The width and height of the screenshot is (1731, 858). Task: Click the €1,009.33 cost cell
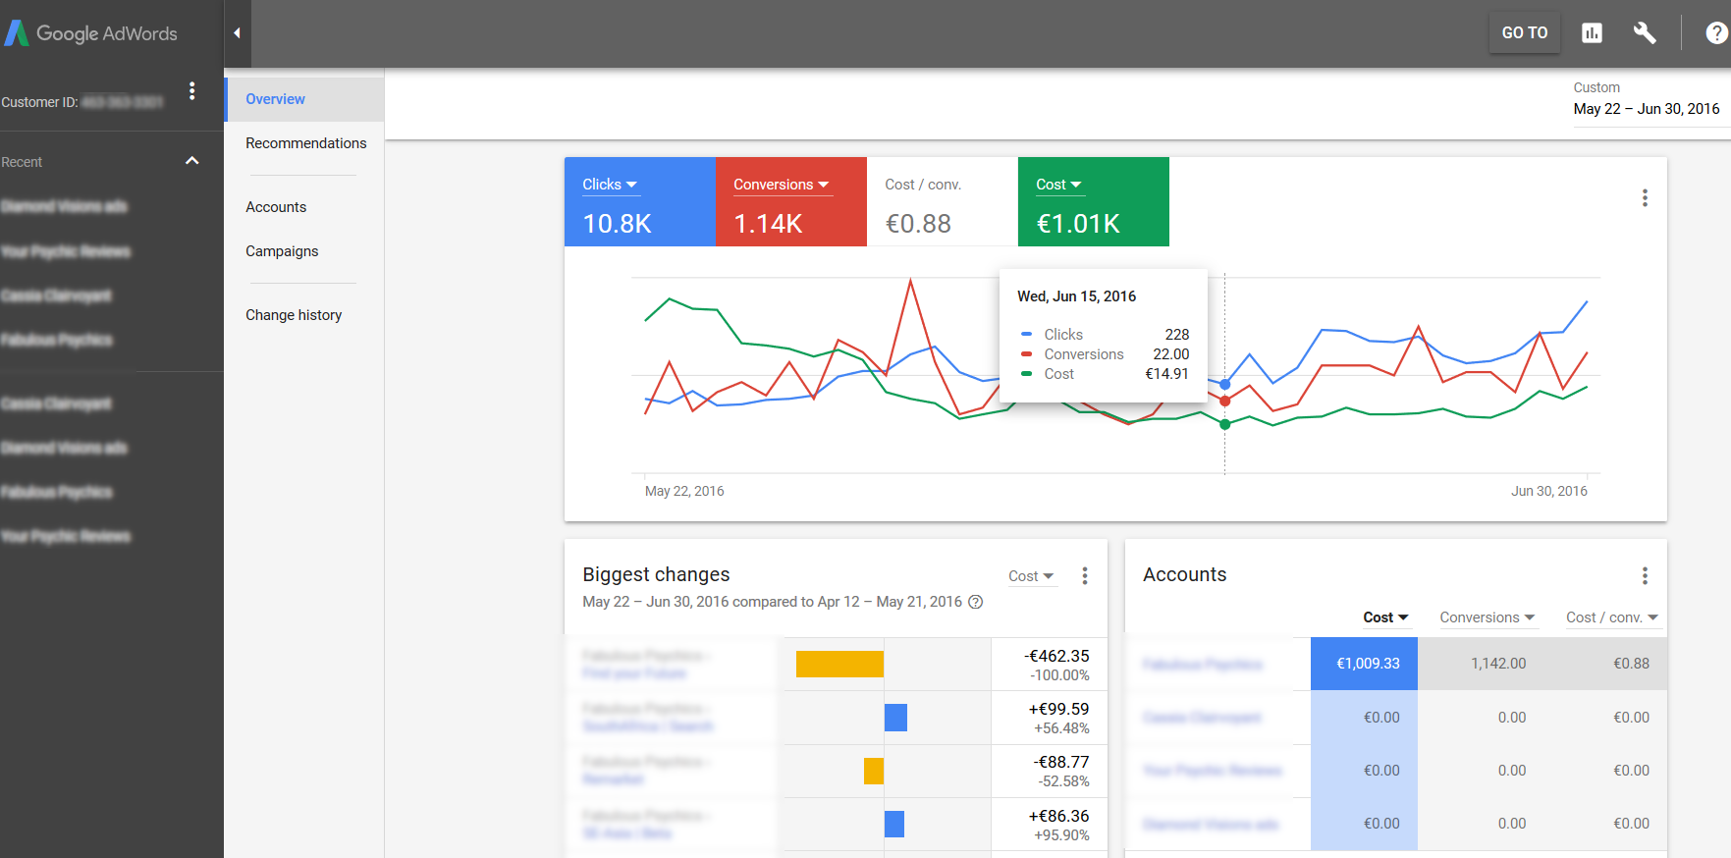tap(1364, 664)
